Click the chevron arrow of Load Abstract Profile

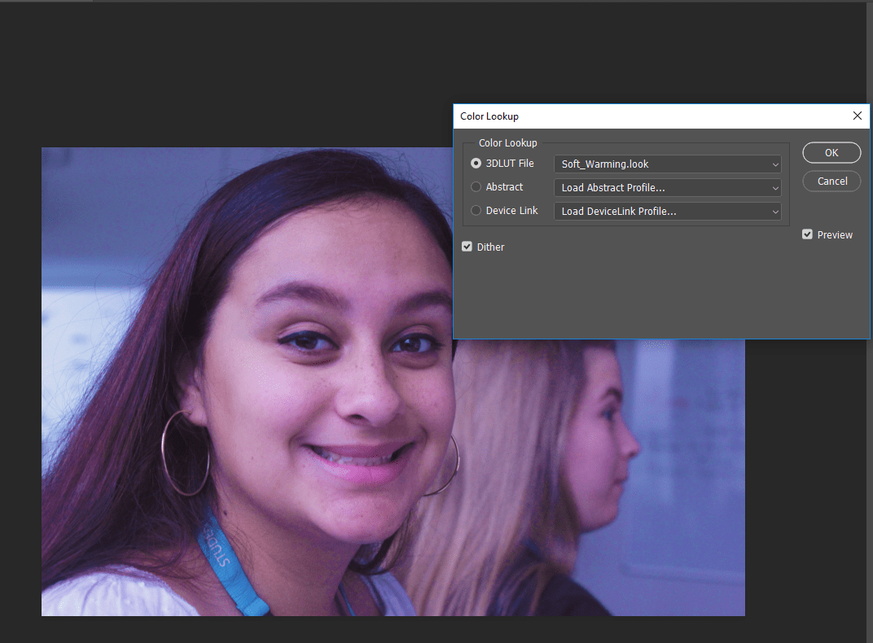pos(774,188)
